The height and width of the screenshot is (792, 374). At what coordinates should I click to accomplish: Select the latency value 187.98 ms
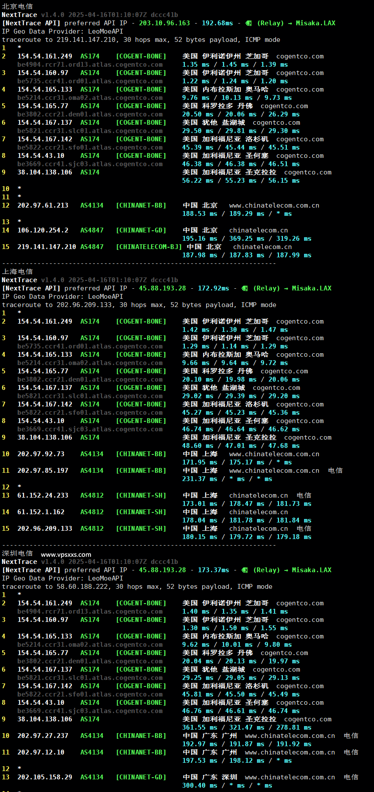click(x=200, y=255)
